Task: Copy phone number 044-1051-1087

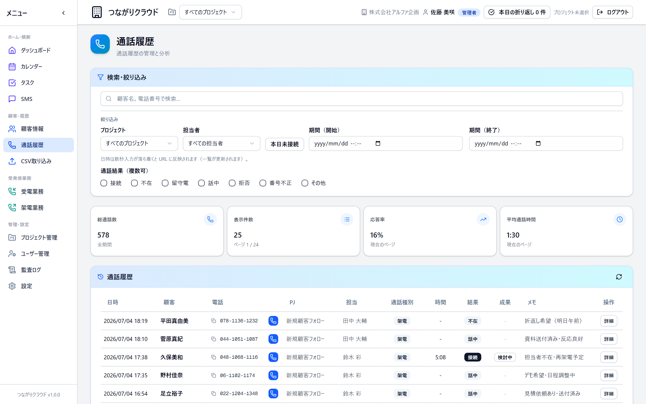Action: click(x=213, y=339)
